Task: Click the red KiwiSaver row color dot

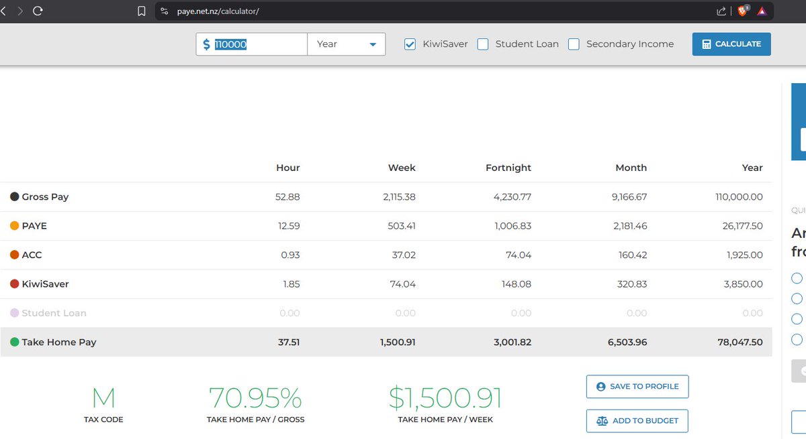Action: point(15,284)
